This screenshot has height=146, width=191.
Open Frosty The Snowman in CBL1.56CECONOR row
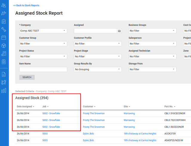tap(94, 127)
